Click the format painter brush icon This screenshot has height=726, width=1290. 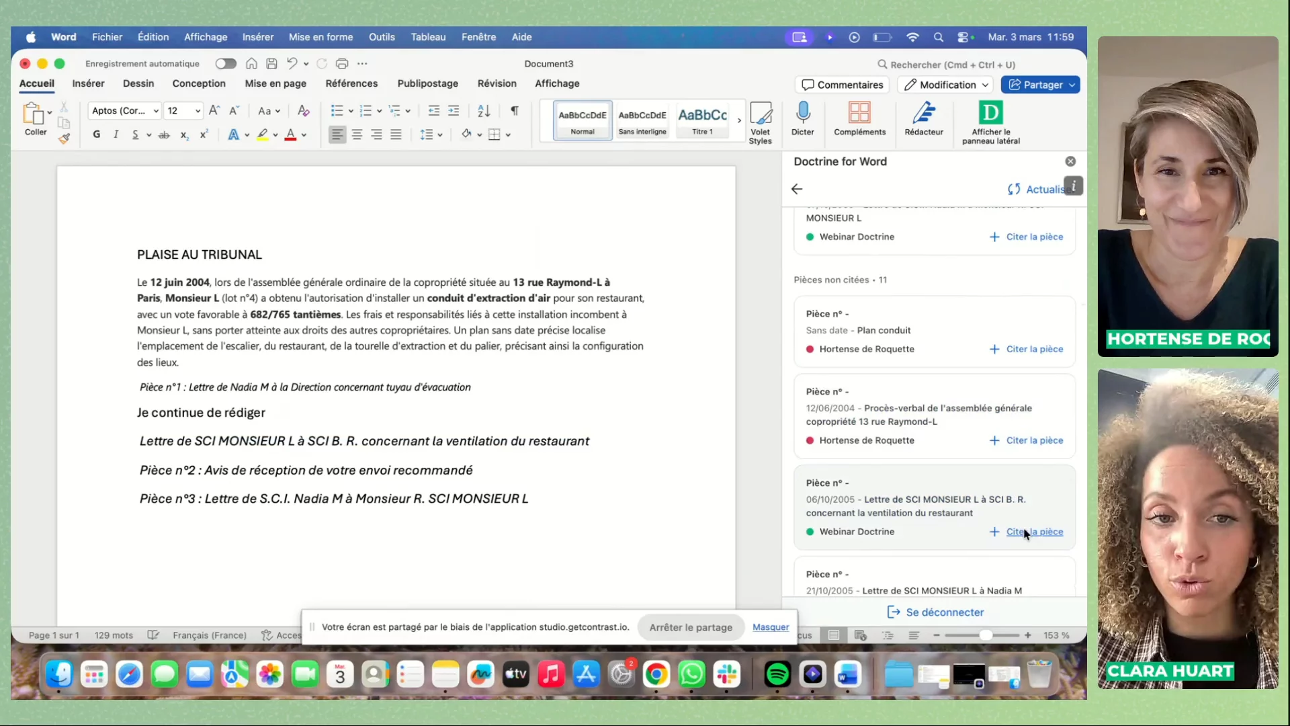coord(64,138)
